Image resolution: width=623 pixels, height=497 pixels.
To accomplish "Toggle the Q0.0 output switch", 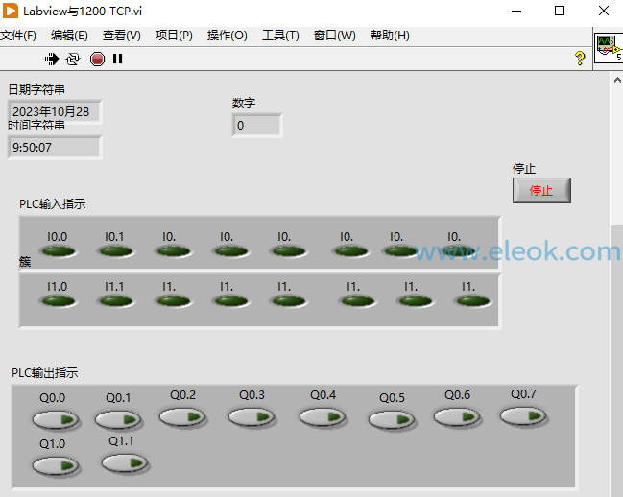I will 56,420.
